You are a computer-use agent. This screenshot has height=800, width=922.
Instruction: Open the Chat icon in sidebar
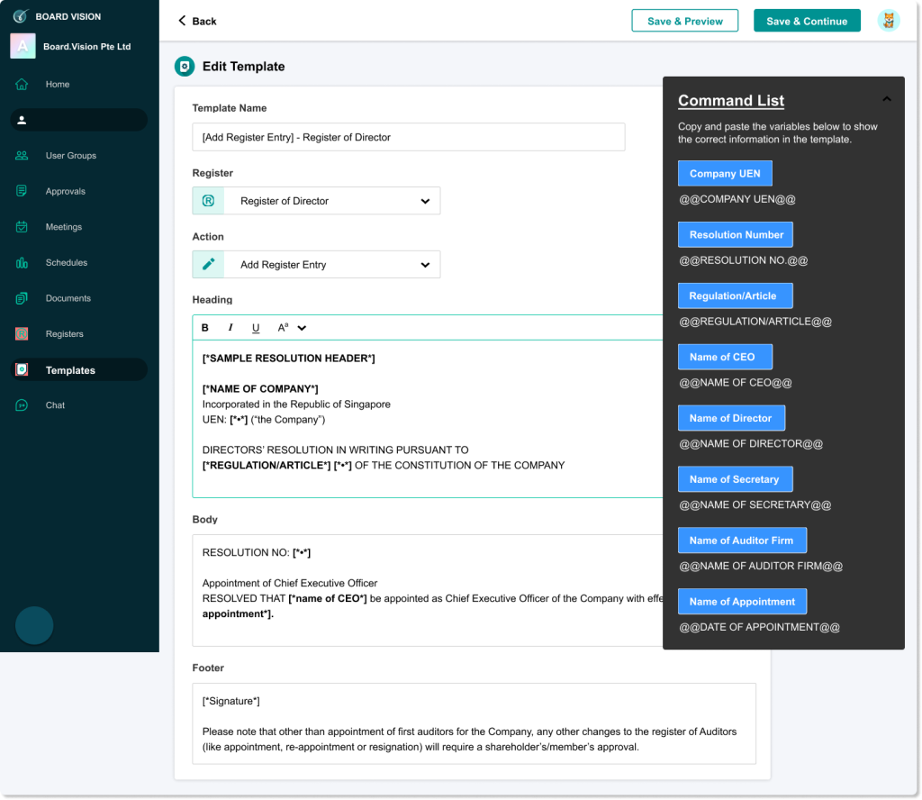click(22, 405)
